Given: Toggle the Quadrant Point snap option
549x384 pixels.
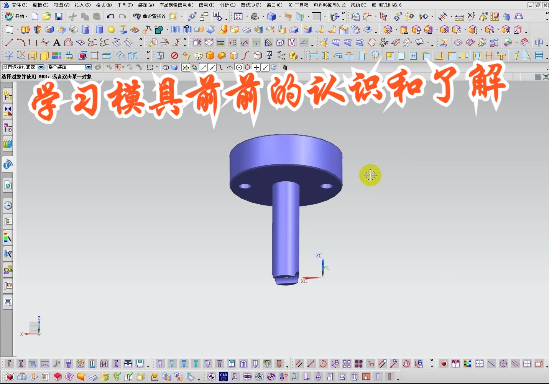Looking at the screenshot, I should [x=248, y=68].
